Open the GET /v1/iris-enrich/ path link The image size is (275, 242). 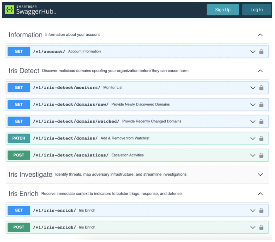coord(55,210)
